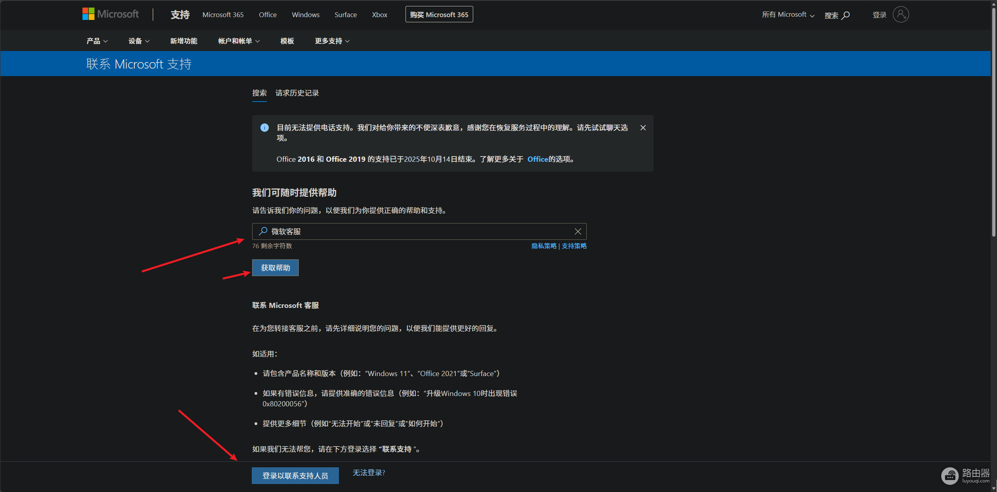Click the scrollbar down arrow
Image resolution: width=997 pixels, height=492 pixels.
[993, 488]
